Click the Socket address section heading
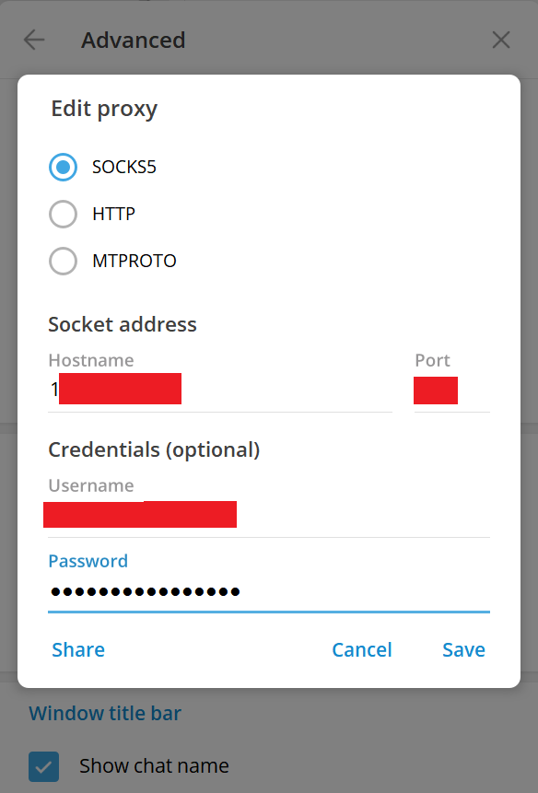This screenshot has width=538, height=793. click(123, 324)
